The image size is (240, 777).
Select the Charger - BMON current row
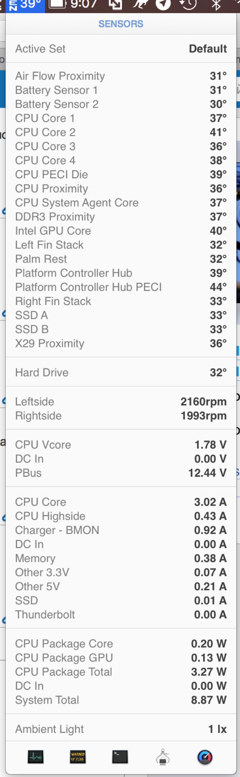point(121,530)
